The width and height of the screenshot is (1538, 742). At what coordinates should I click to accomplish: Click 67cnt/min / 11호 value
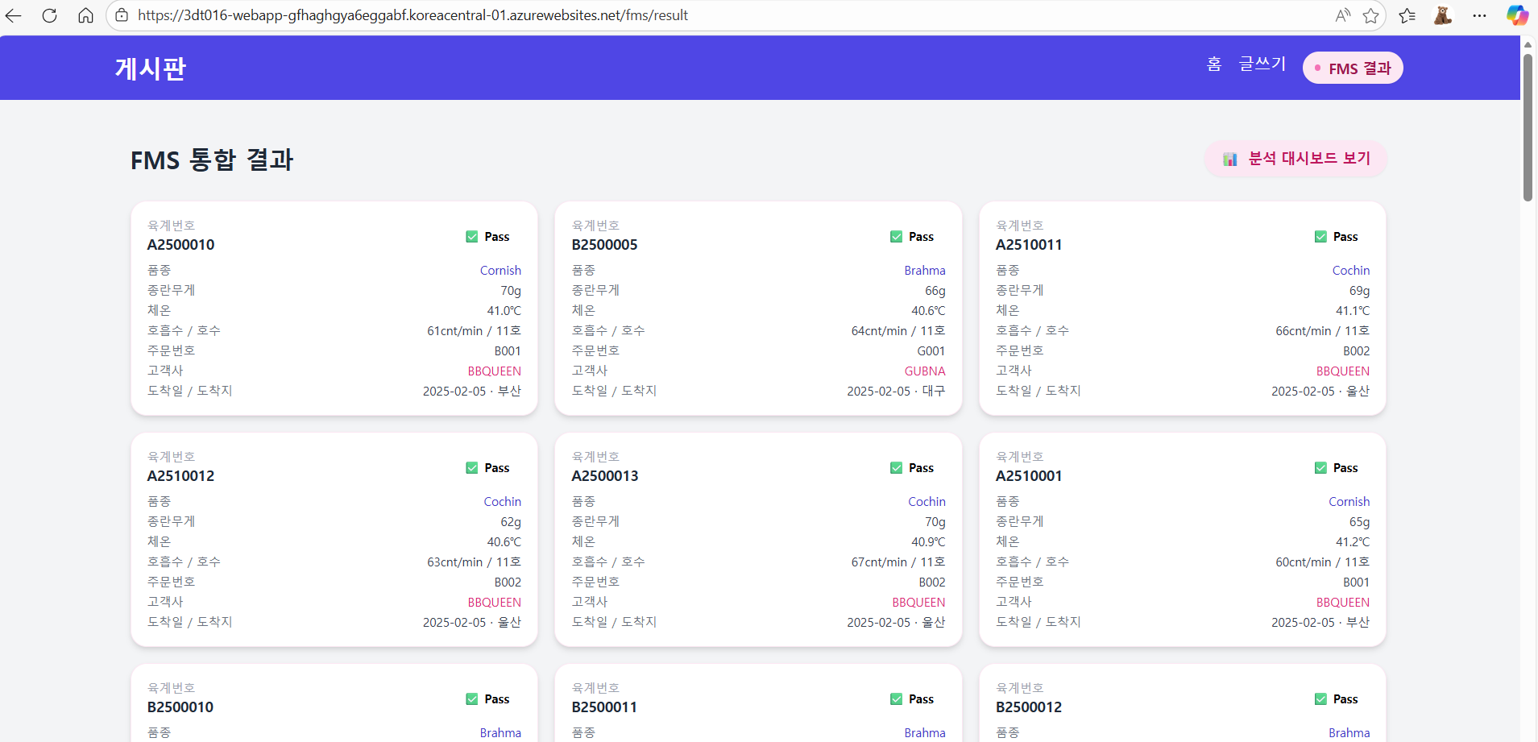(898, 562)
